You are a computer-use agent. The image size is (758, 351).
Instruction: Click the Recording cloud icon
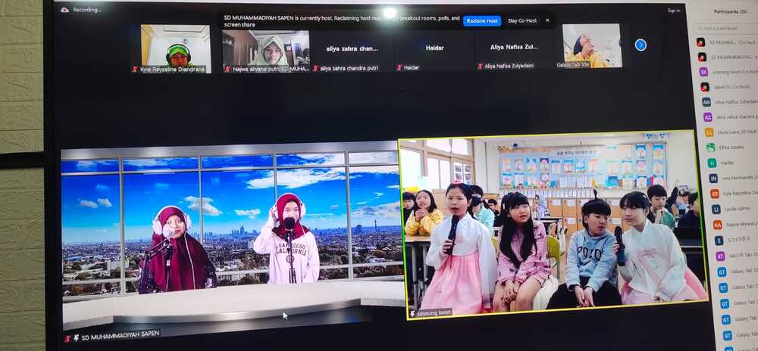(64, 10)
